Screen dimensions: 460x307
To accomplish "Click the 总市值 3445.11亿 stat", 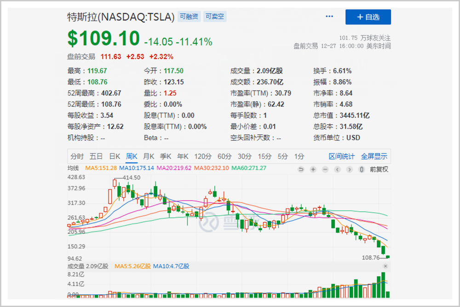I will pyautogui.click(x=341, y=116).
